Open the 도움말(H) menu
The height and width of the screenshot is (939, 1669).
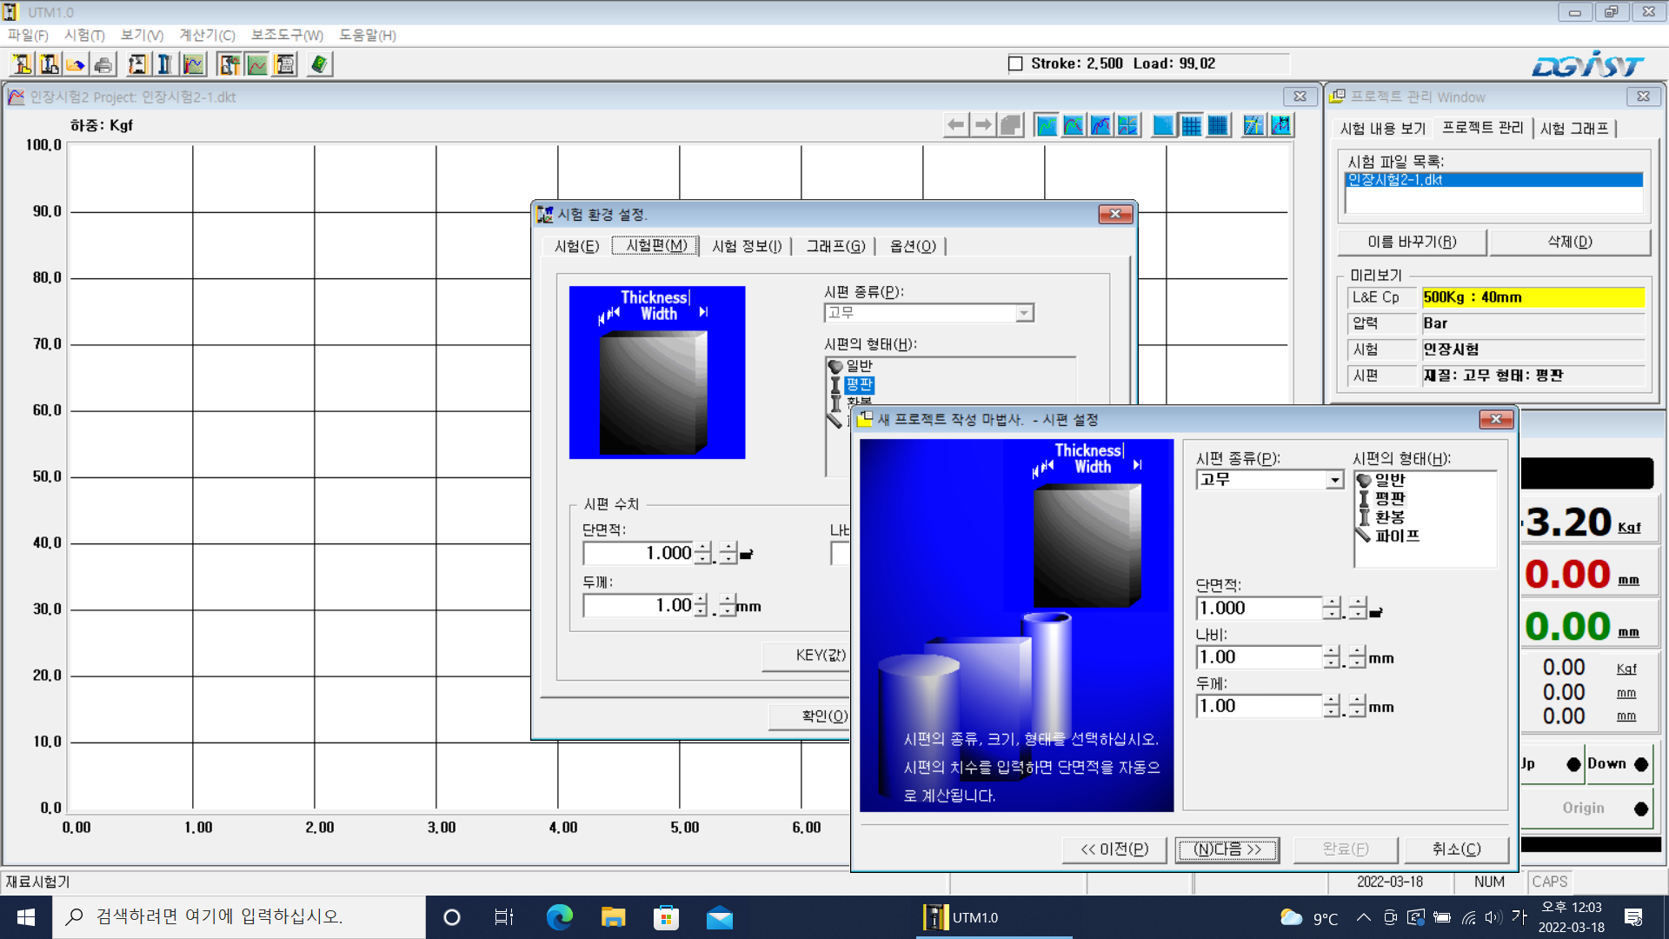[x=368, y=35]
